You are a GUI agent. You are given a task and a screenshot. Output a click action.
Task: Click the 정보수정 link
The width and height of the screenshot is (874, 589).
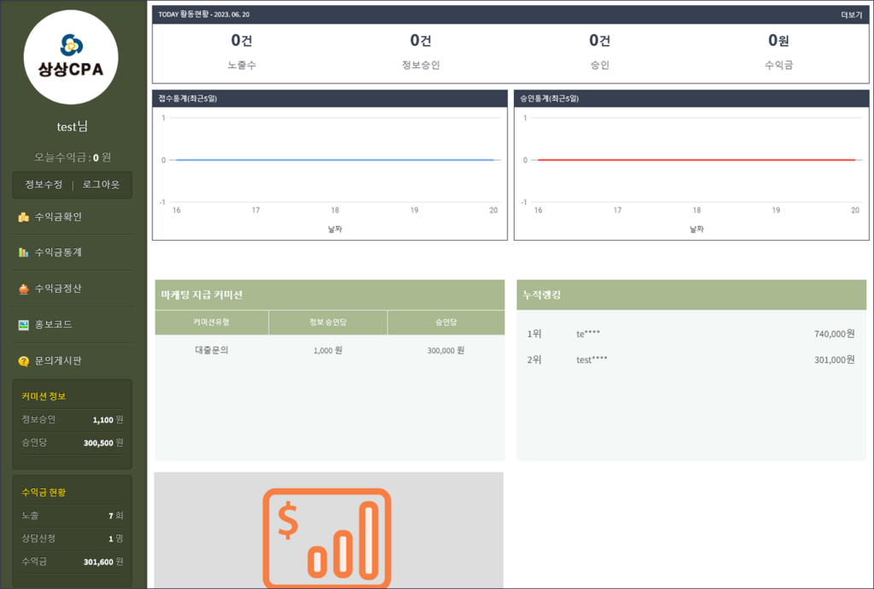tap(44, 184)
